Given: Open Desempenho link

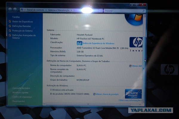Looking at the screenshot, I should (x=18, y=101).
